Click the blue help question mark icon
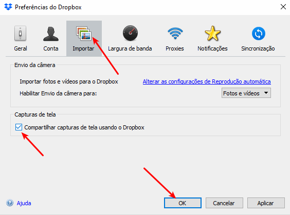This screenshot has height=215, width=290. 10,203
